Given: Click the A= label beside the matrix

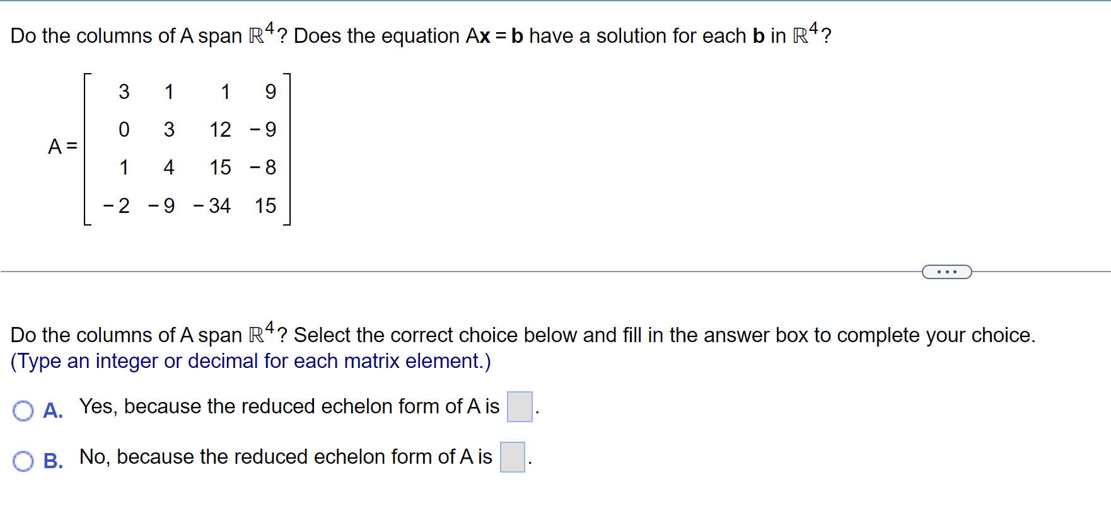Looking at the screenshot, I should (63, 146).
